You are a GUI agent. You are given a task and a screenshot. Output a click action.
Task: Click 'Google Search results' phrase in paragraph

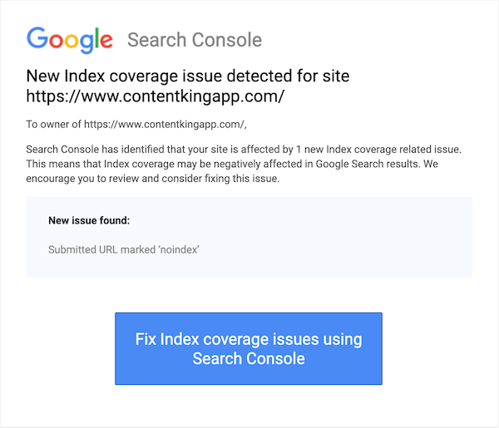point(367,164)
